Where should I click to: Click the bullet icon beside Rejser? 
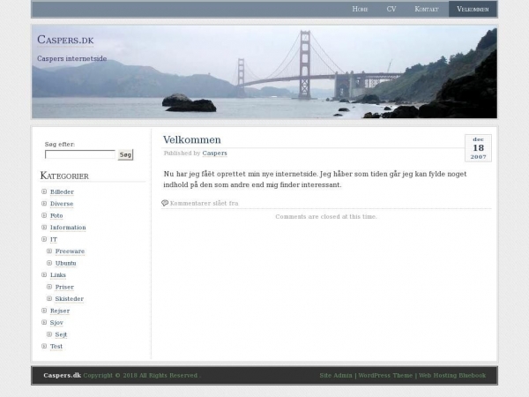[44, 311]
